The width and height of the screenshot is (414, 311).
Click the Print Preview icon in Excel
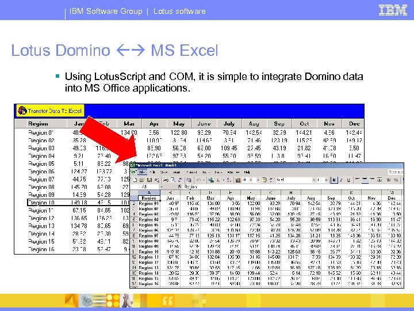[x=173, y=180]
